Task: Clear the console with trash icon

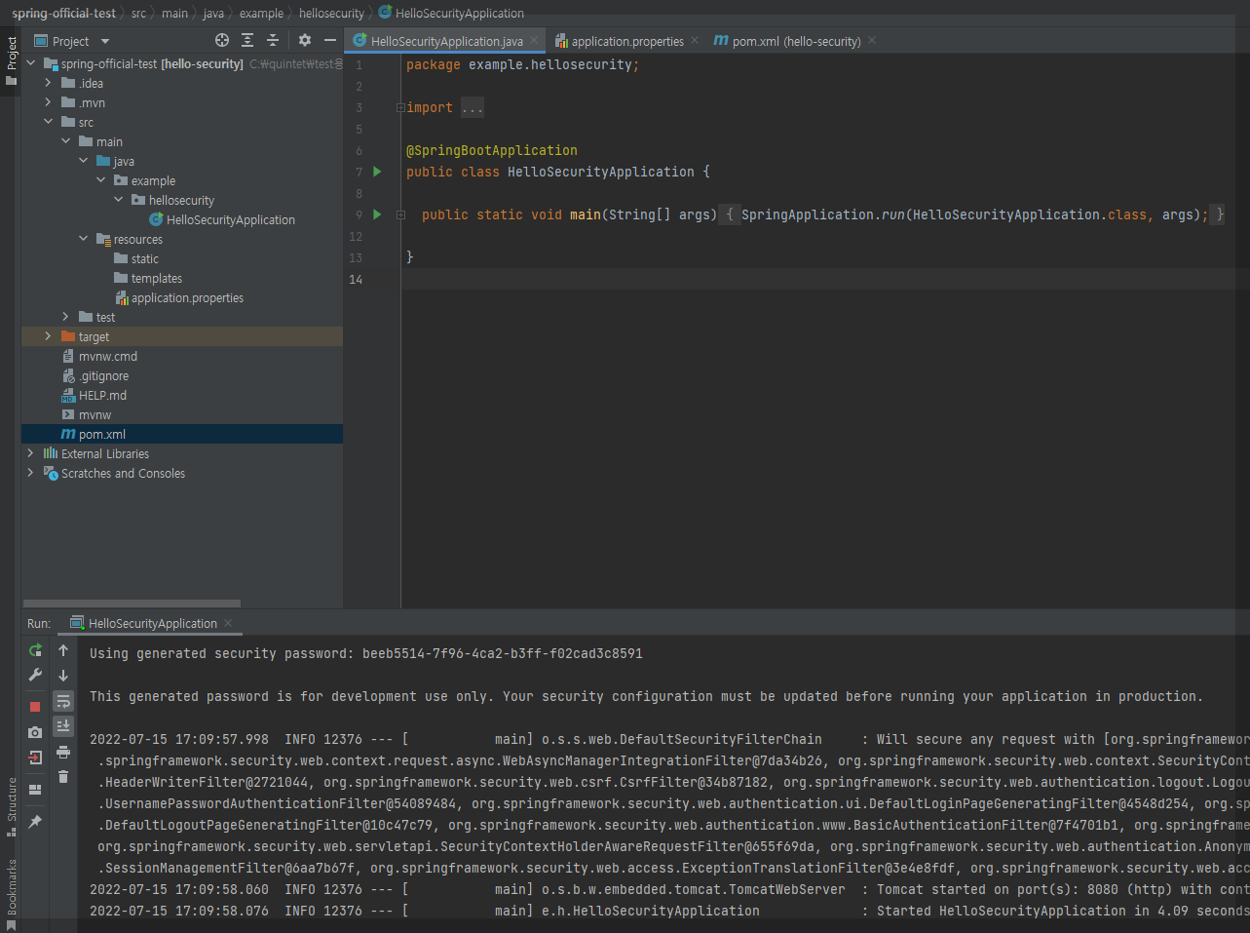Action: 63,776
